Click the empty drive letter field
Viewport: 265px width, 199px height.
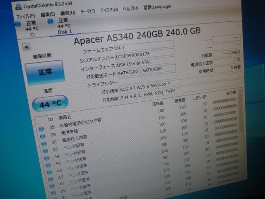[147, 79]
